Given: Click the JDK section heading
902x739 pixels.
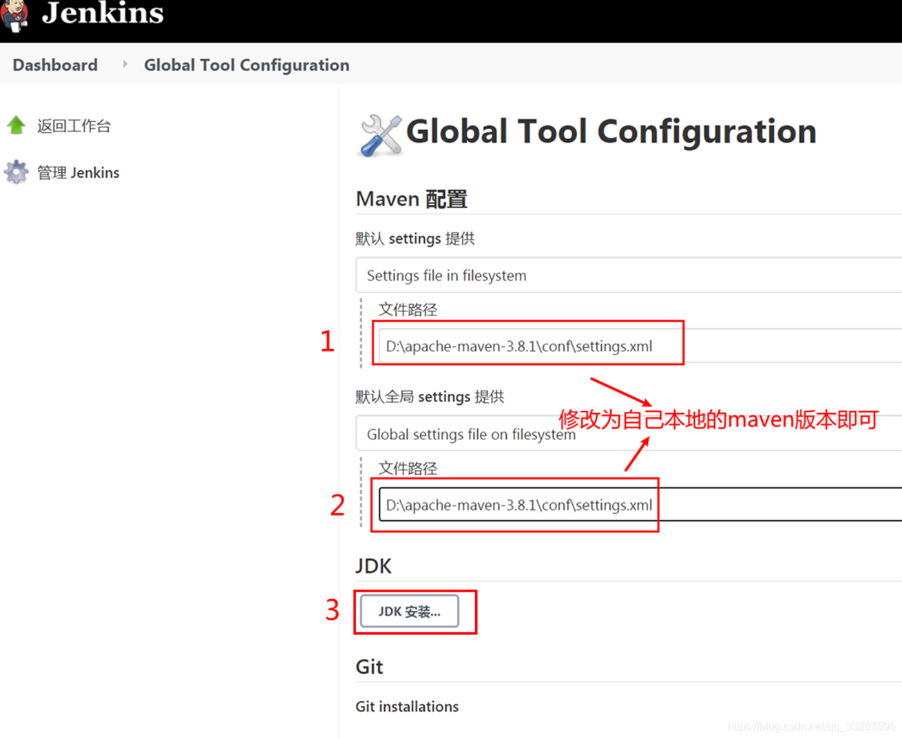Looking at the screenshot, I should point(373,566).
